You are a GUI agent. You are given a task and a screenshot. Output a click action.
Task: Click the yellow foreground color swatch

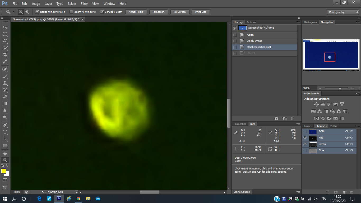[4, 171]
